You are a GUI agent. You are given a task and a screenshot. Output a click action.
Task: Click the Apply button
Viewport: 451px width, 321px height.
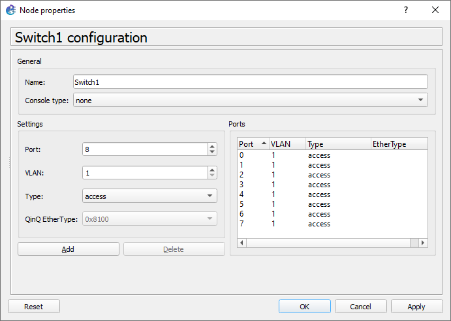[x=417, y=307]
